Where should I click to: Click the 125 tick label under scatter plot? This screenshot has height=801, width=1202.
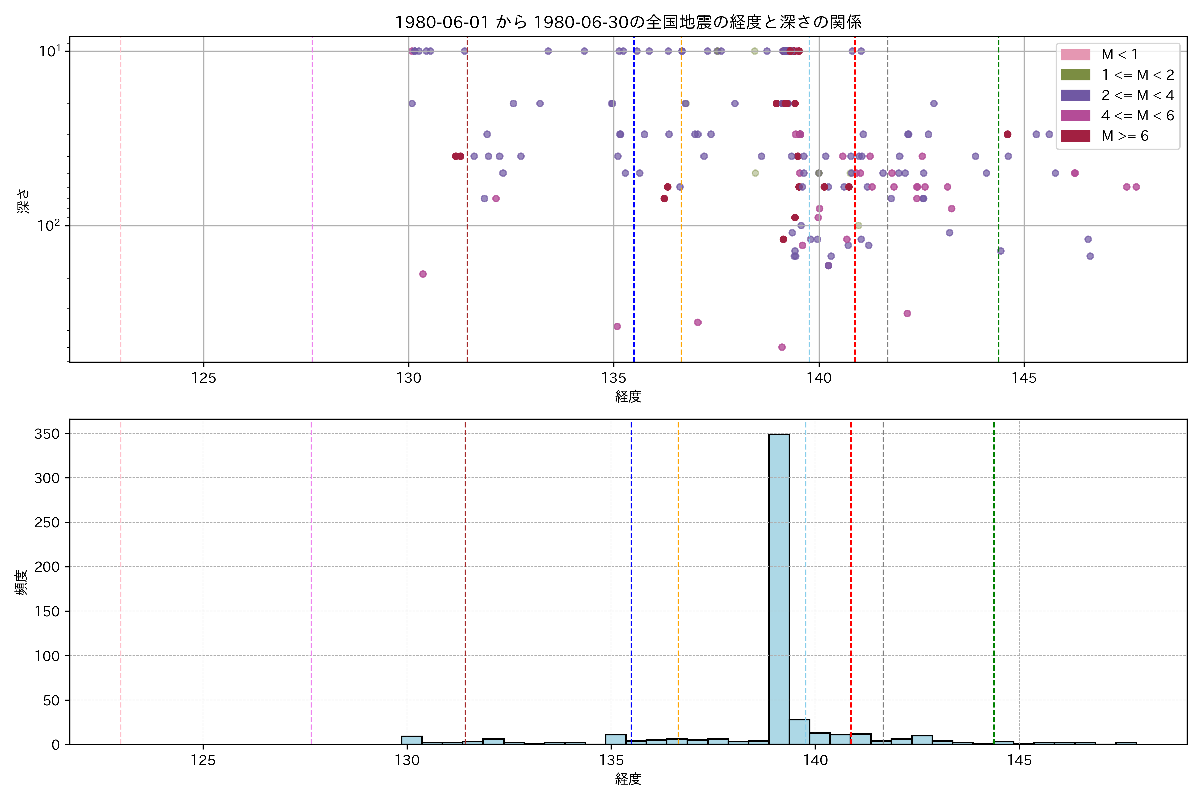tap(204, 378)
